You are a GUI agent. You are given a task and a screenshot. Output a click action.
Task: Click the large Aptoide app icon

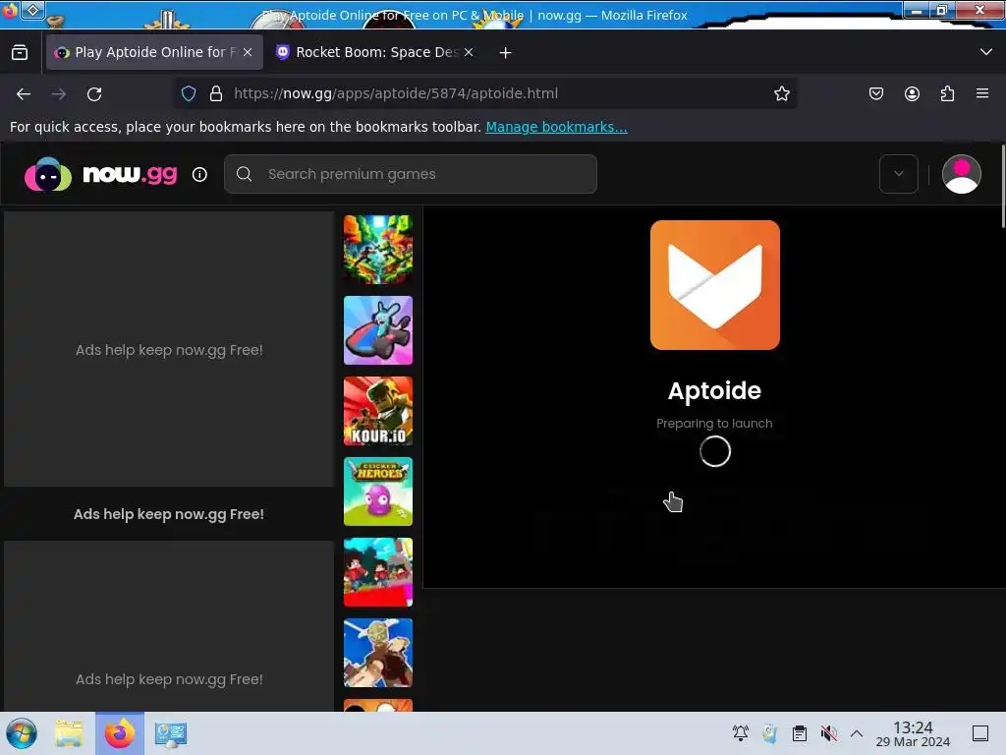(x=715, y=285)
